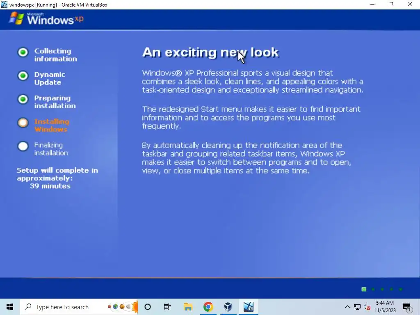Click the network status tray icon
The height and width of the screenshot is (315, 420).
[357, 307]
